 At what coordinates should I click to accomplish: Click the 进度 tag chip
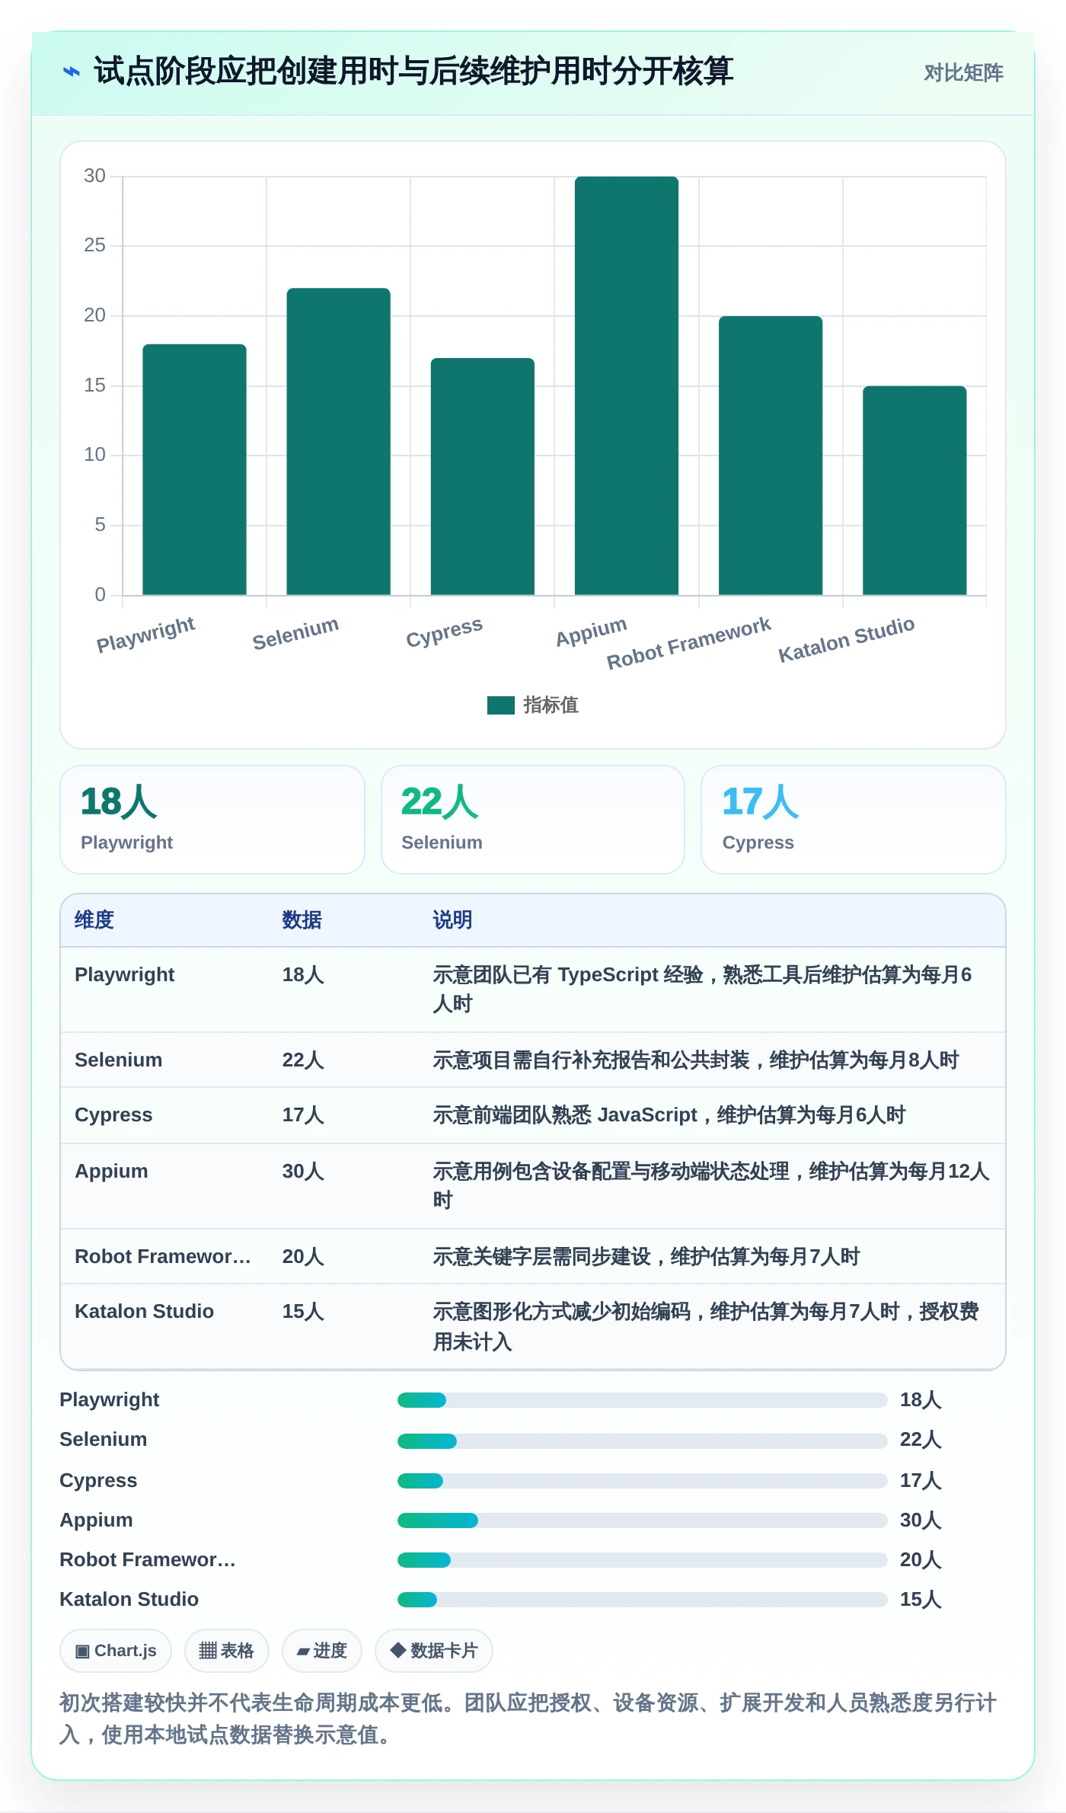pyautogui.click(x=322, y=1651)
